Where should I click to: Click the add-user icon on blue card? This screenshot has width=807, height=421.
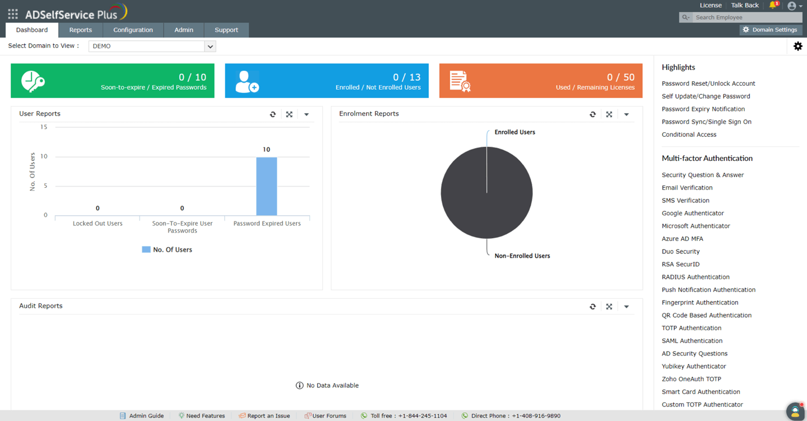(x=247, y=81)
